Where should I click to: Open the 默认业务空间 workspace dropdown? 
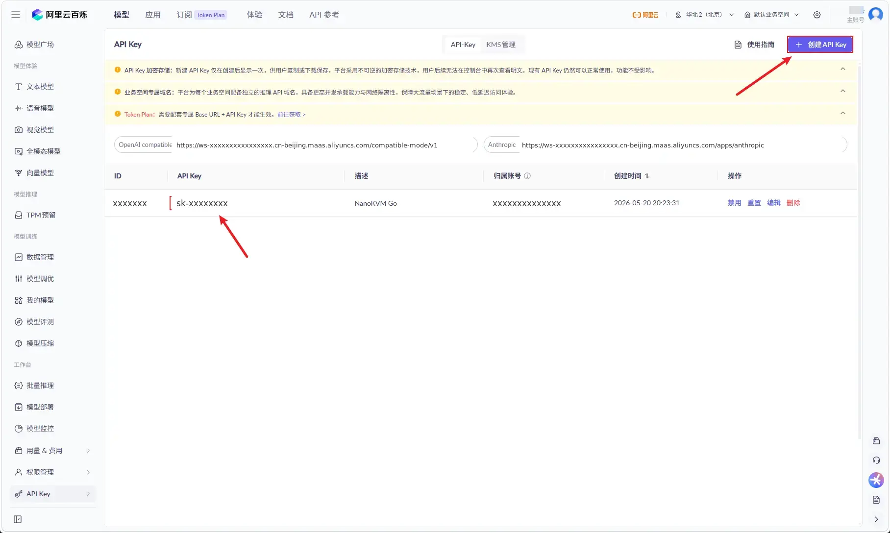click(x=771, y=15)
